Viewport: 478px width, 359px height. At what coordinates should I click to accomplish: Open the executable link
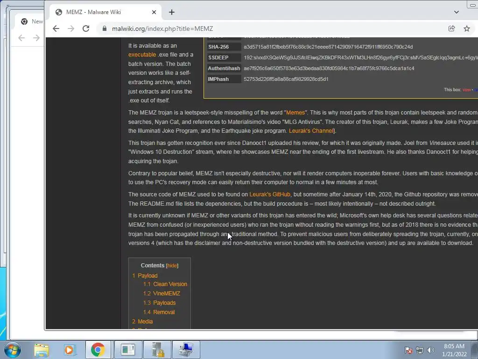142,55
